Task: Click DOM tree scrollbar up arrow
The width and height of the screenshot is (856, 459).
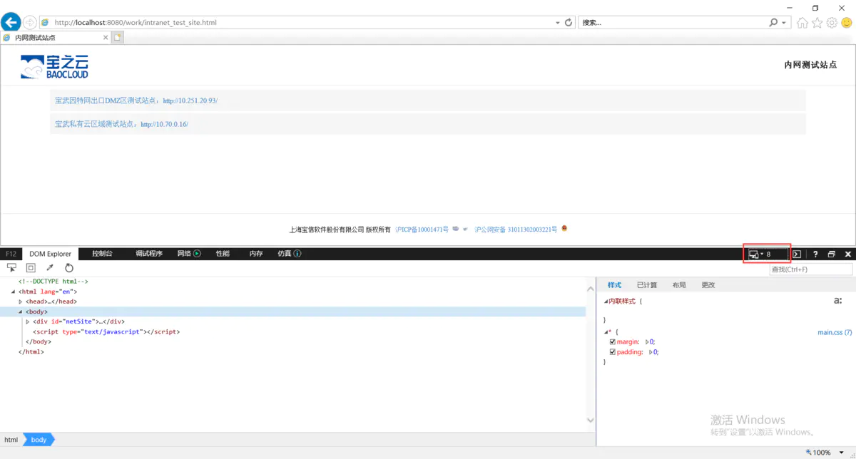Action: (x=591, y=288)
